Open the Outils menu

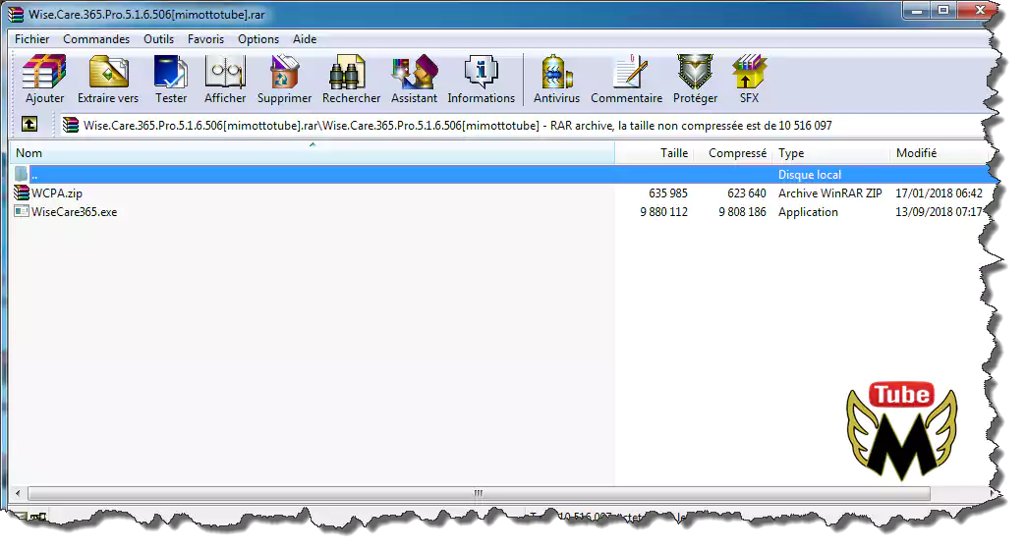pos(159,39)
